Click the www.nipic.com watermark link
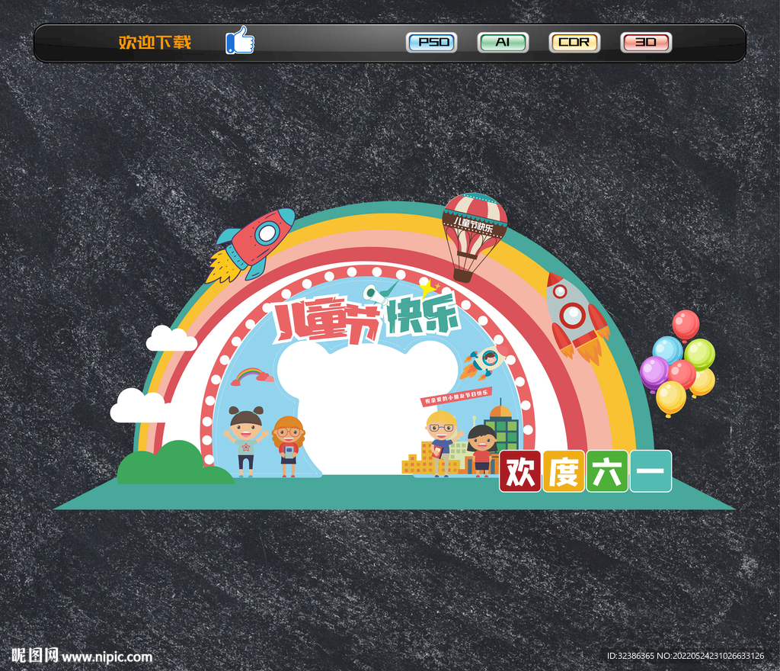780x671 pixels. (107, 657)
